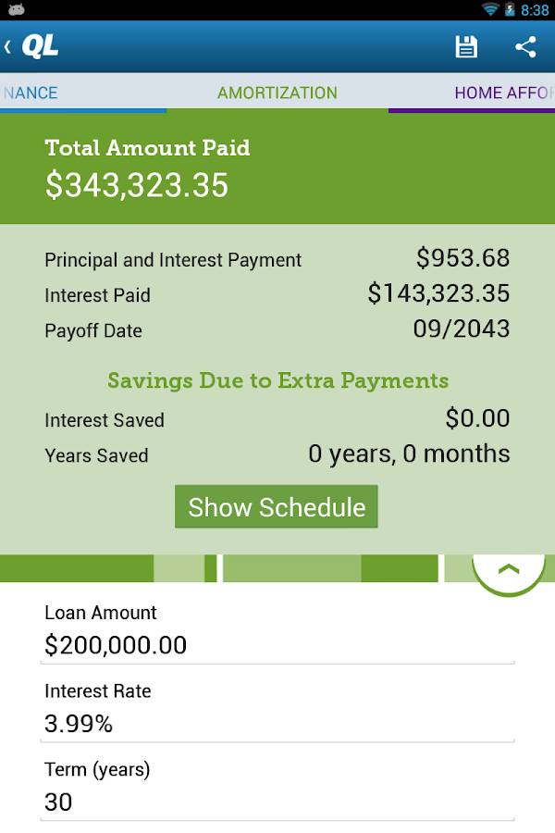Tap the status bar clock
The width and height of the screenshot is (555, 833).
(x=535, y=10)
